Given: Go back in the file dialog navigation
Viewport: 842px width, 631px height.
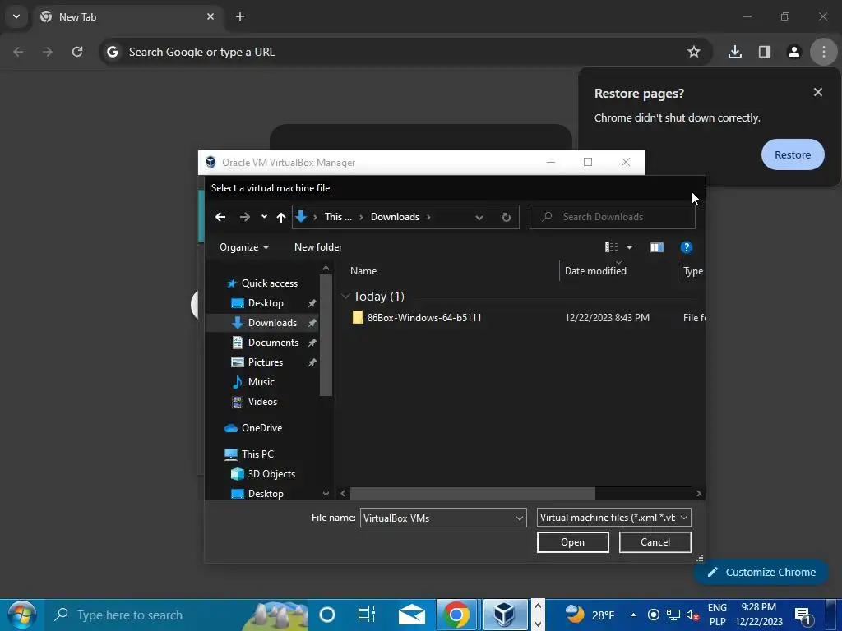Looking at the screenshot, I should tap(220, 217).
